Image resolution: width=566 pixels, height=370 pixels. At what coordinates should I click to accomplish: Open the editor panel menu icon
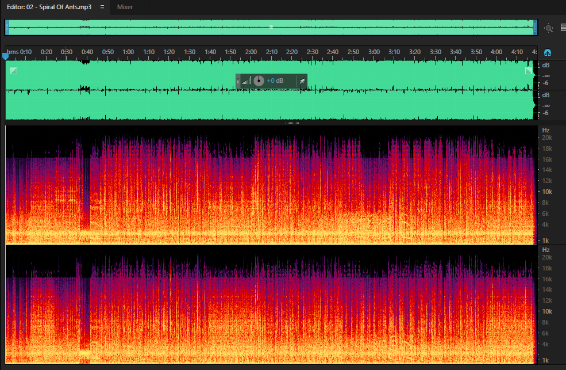tap(102, 7)
